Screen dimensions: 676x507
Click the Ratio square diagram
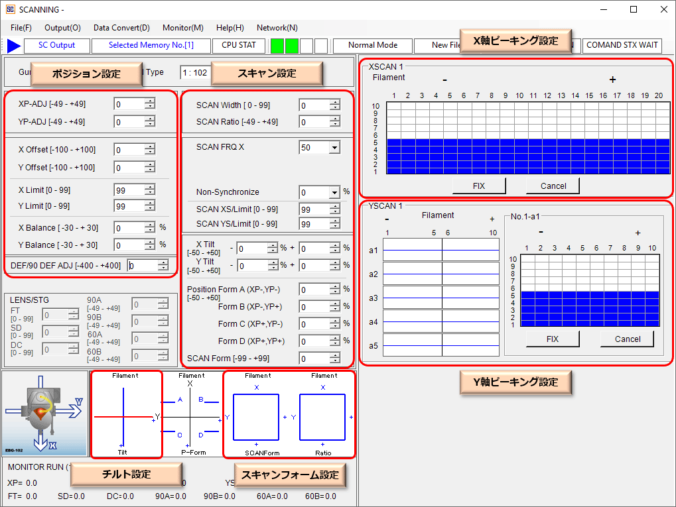322,417
